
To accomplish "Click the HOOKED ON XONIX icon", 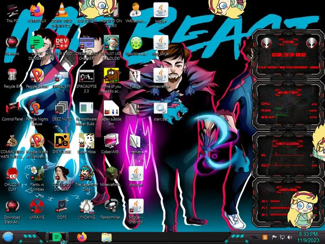I will [111, 10].
